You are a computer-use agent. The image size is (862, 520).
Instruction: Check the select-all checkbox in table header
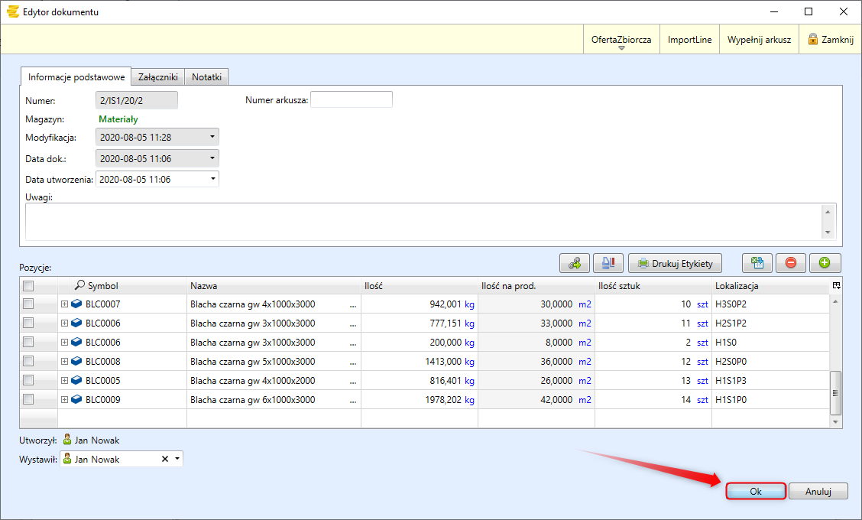(28, 286)
